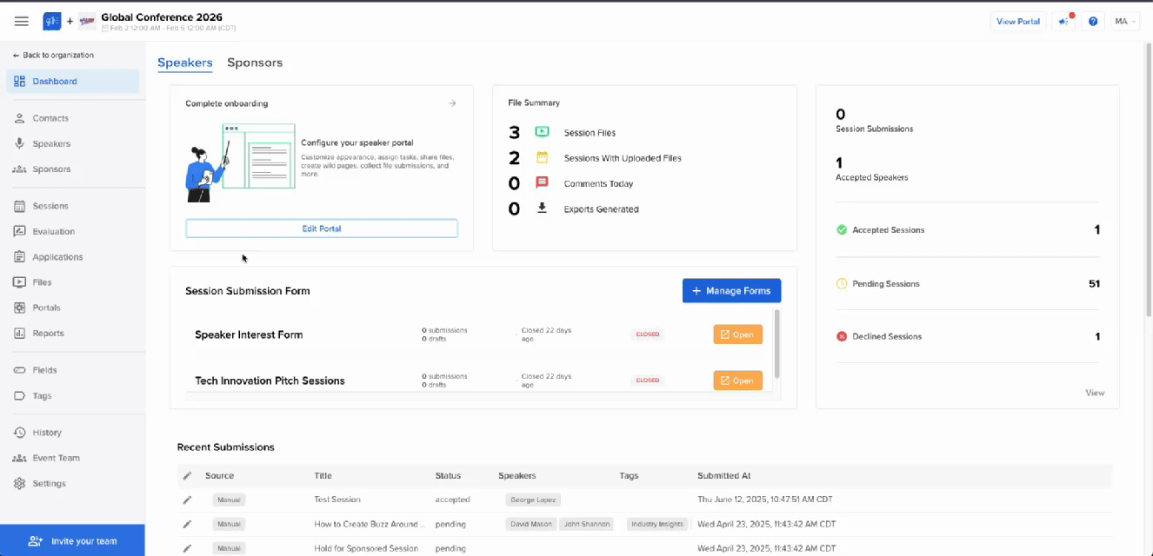Click the Pending Sessions row
The height and width of the screenshot is (556, 1153).
(x=968, y=284)
